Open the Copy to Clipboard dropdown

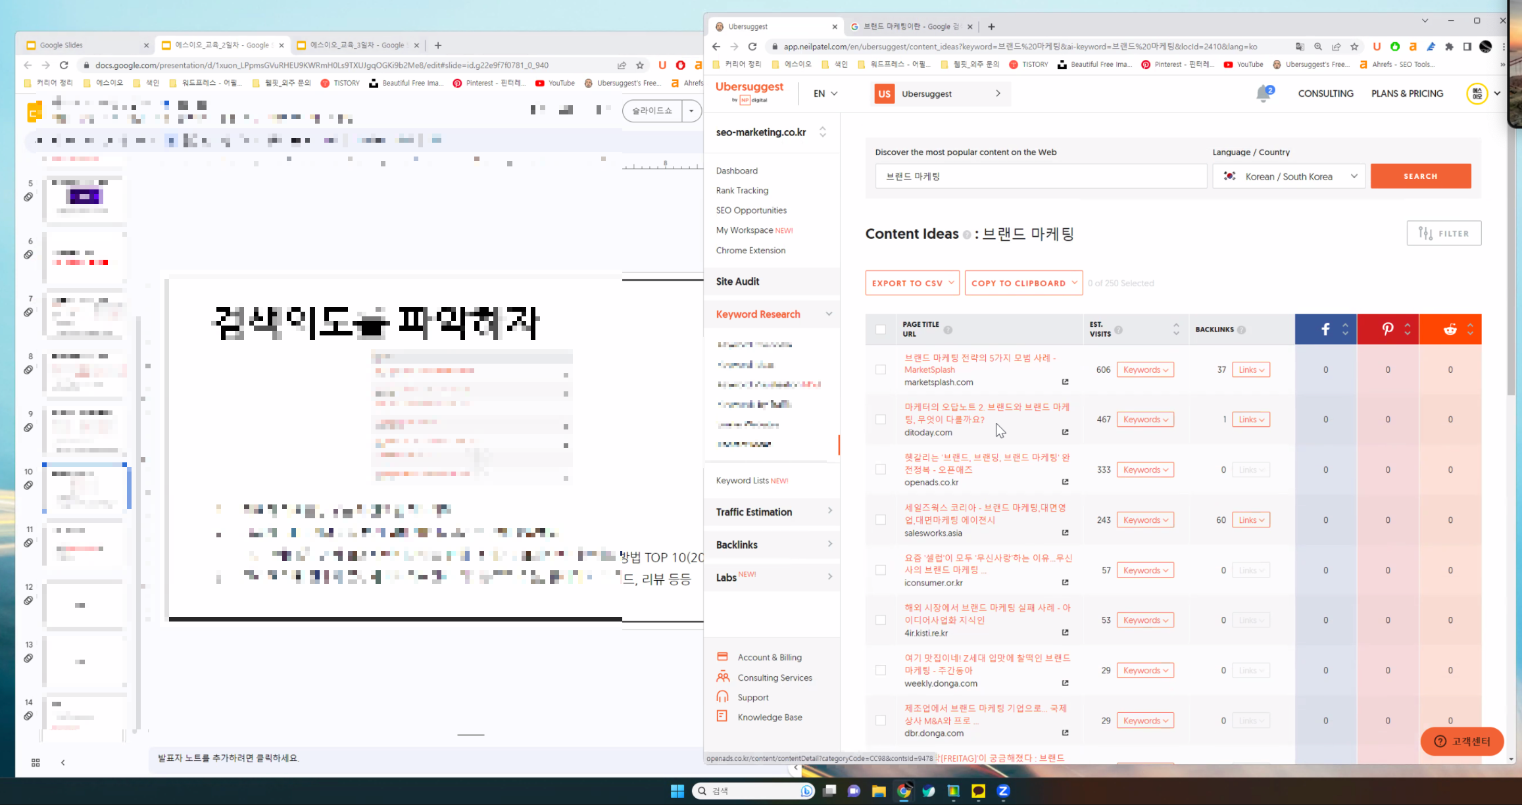1023,283
